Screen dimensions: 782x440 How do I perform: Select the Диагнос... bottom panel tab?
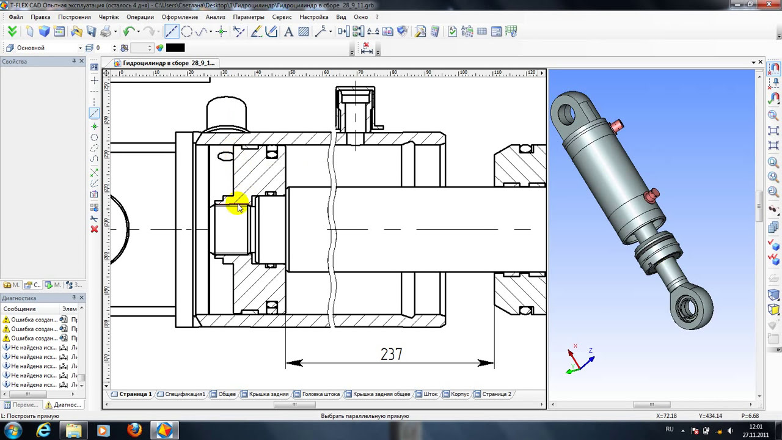click(63, 405)
